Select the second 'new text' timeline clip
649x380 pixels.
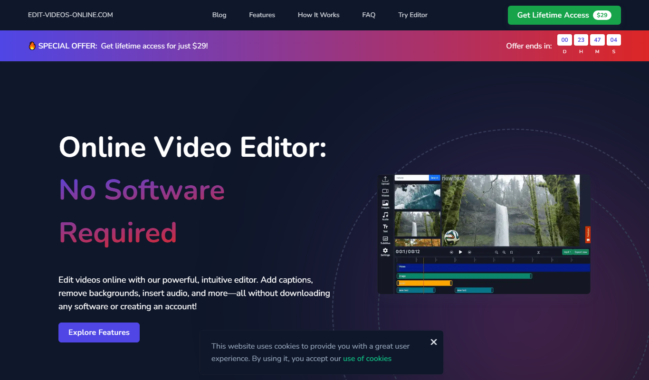[474, 290]
